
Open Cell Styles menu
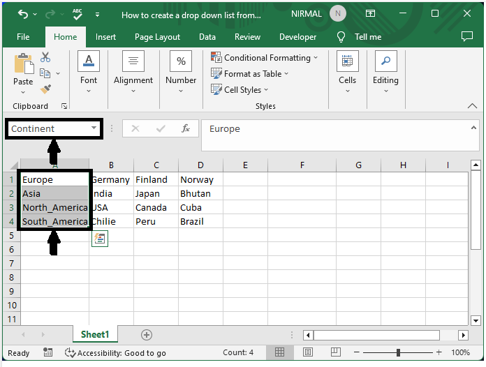point(240,90)
